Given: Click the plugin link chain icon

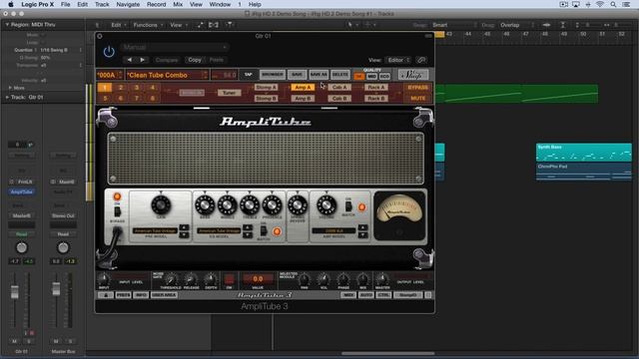Looking at the screenshot, I should (x=421, y=60).
